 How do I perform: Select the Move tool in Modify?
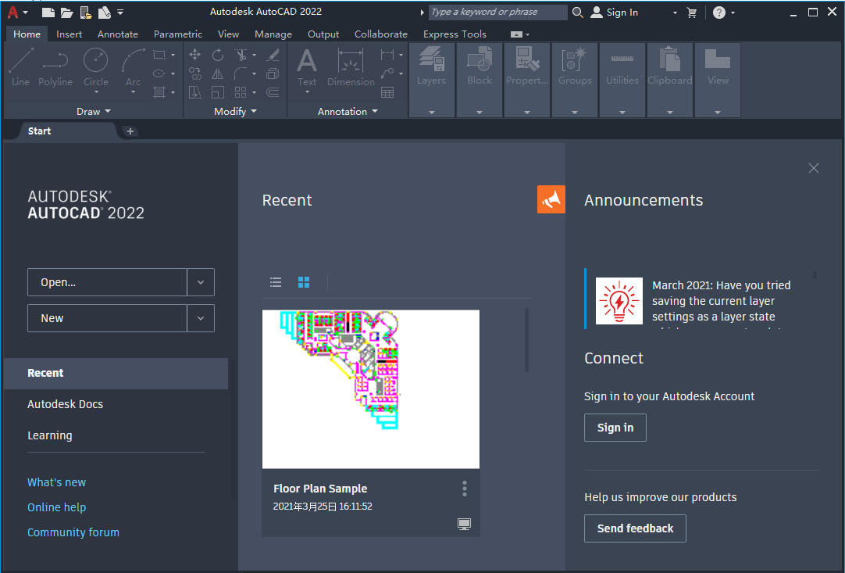pyautogui.click(x=195, y=55)
